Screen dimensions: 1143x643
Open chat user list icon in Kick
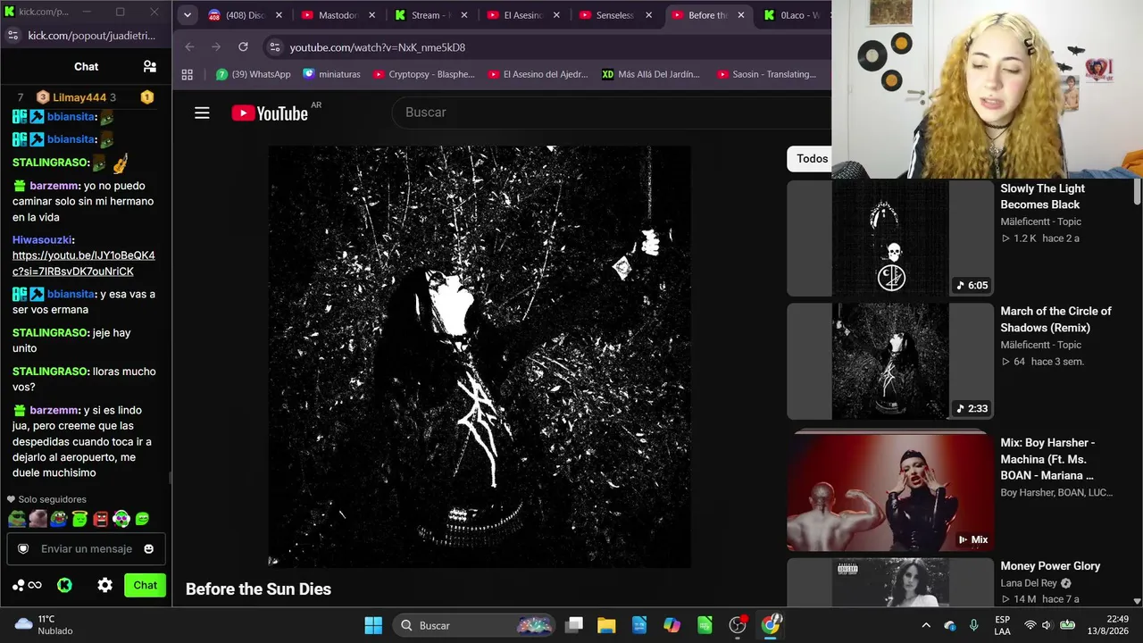(x=150, y=66)
